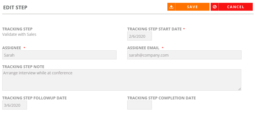The height and width of the screenshot is (116, 255).
Task: Click into the Assignee field containing Sarah
Action: click(59, 55)
